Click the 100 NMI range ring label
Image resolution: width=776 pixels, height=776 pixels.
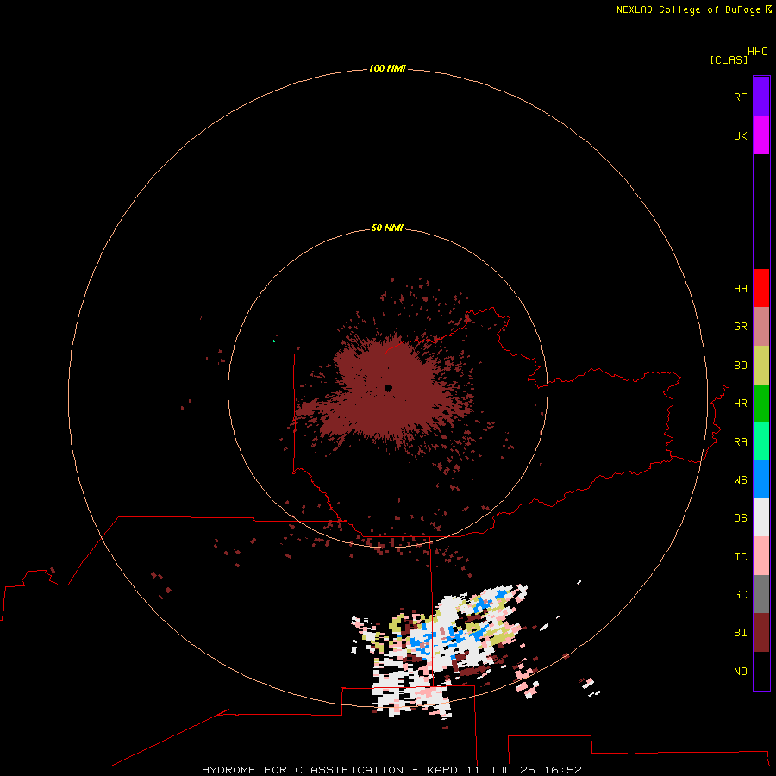click(x=387, y=68)
